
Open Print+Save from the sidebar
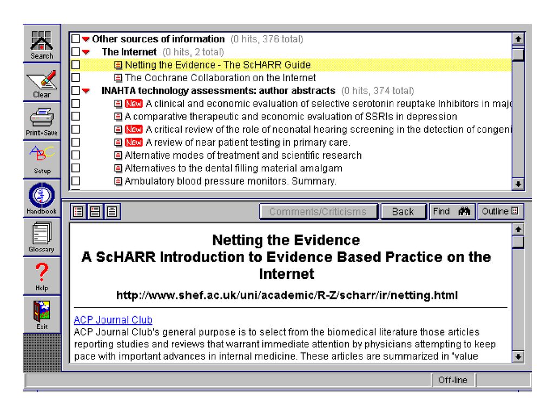pyautogui.click(x=42, y=122)
